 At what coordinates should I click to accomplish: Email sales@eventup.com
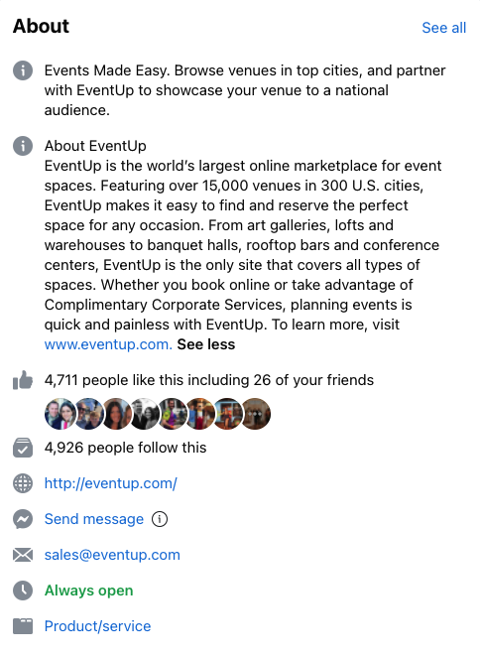coord(112,555)
